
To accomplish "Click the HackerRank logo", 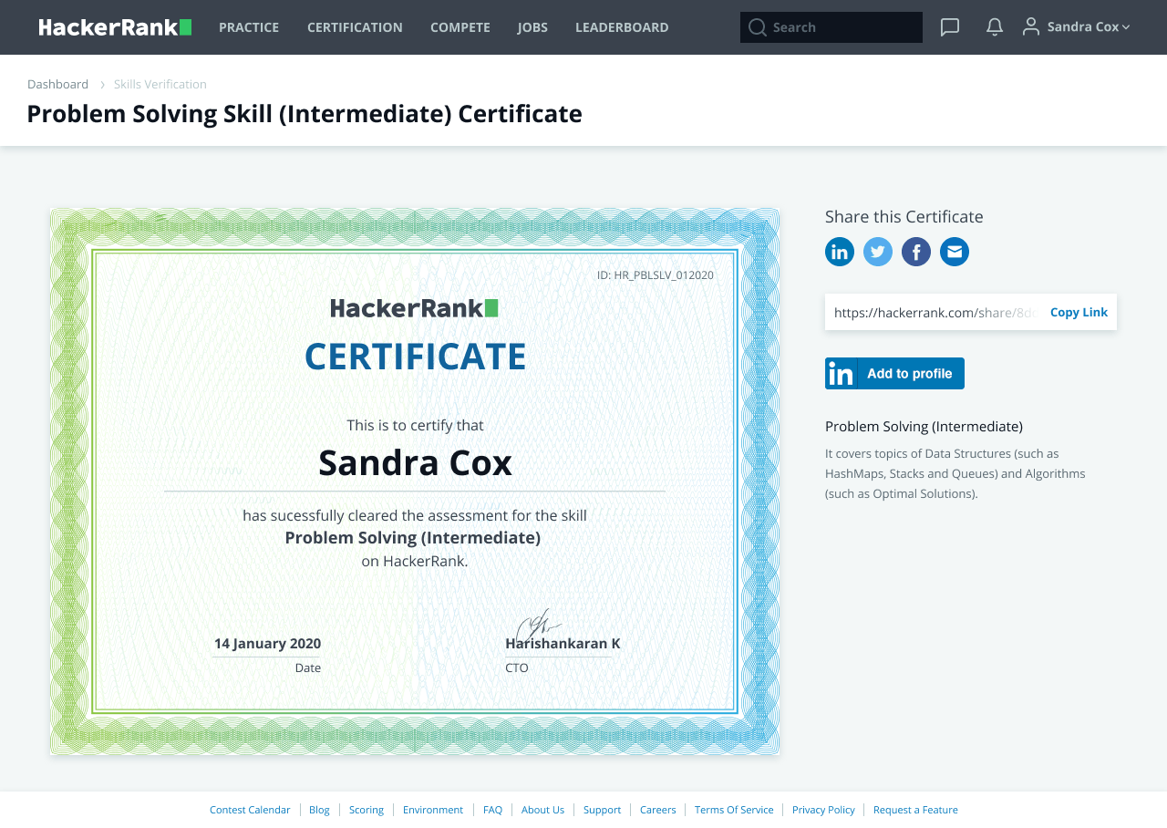I will pos(114,26).
